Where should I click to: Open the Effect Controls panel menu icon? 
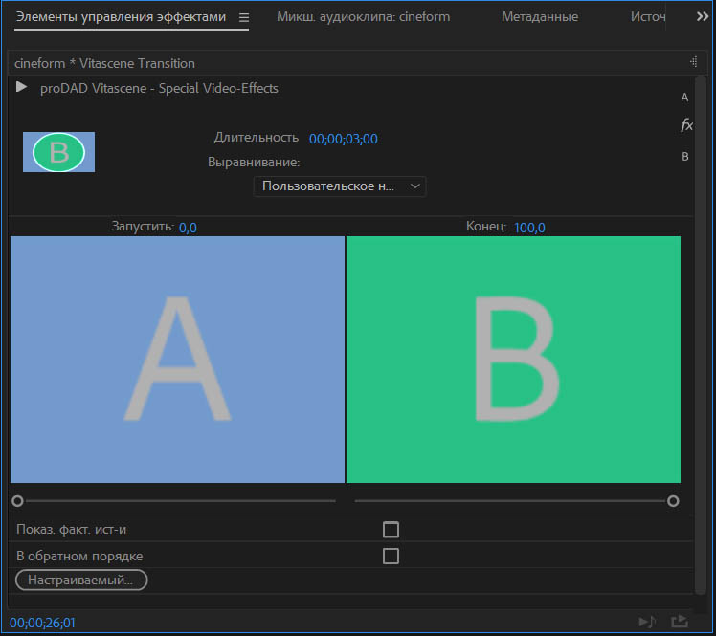tap(243, 17)
